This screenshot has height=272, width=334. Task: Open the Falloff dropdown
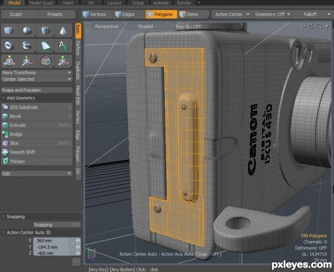tap(312, 14)
